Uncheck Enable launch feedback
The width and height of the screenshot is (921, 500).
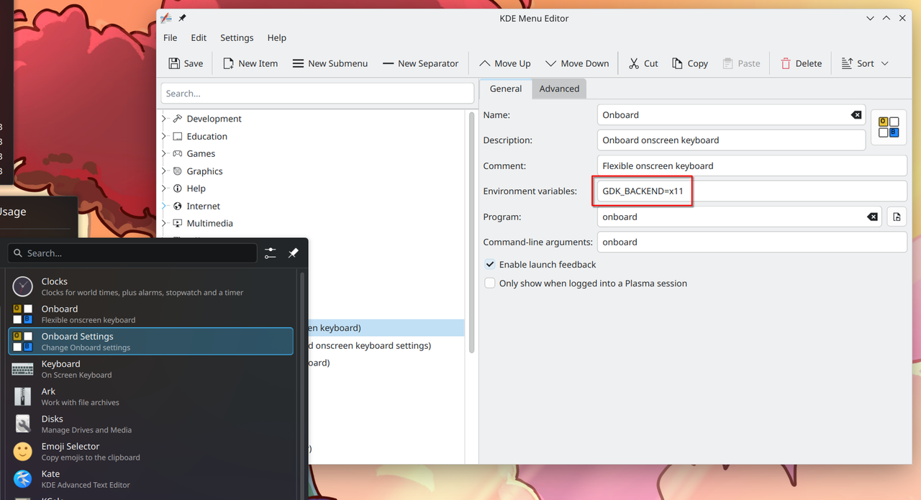(490, 265)
